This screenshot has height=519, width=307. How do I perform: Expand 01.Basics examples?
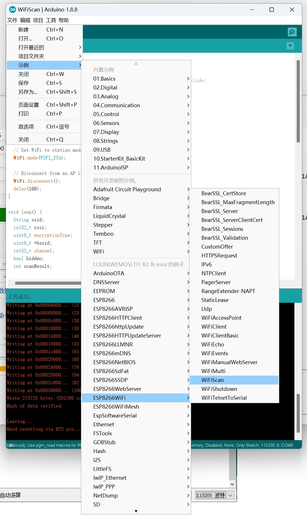click(x=136, y=79)
